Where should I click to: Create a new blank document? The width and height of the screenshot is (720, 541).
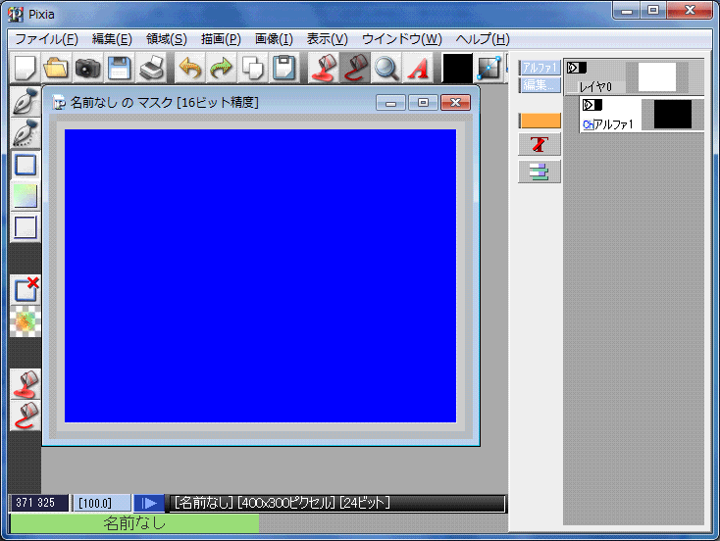26,68
